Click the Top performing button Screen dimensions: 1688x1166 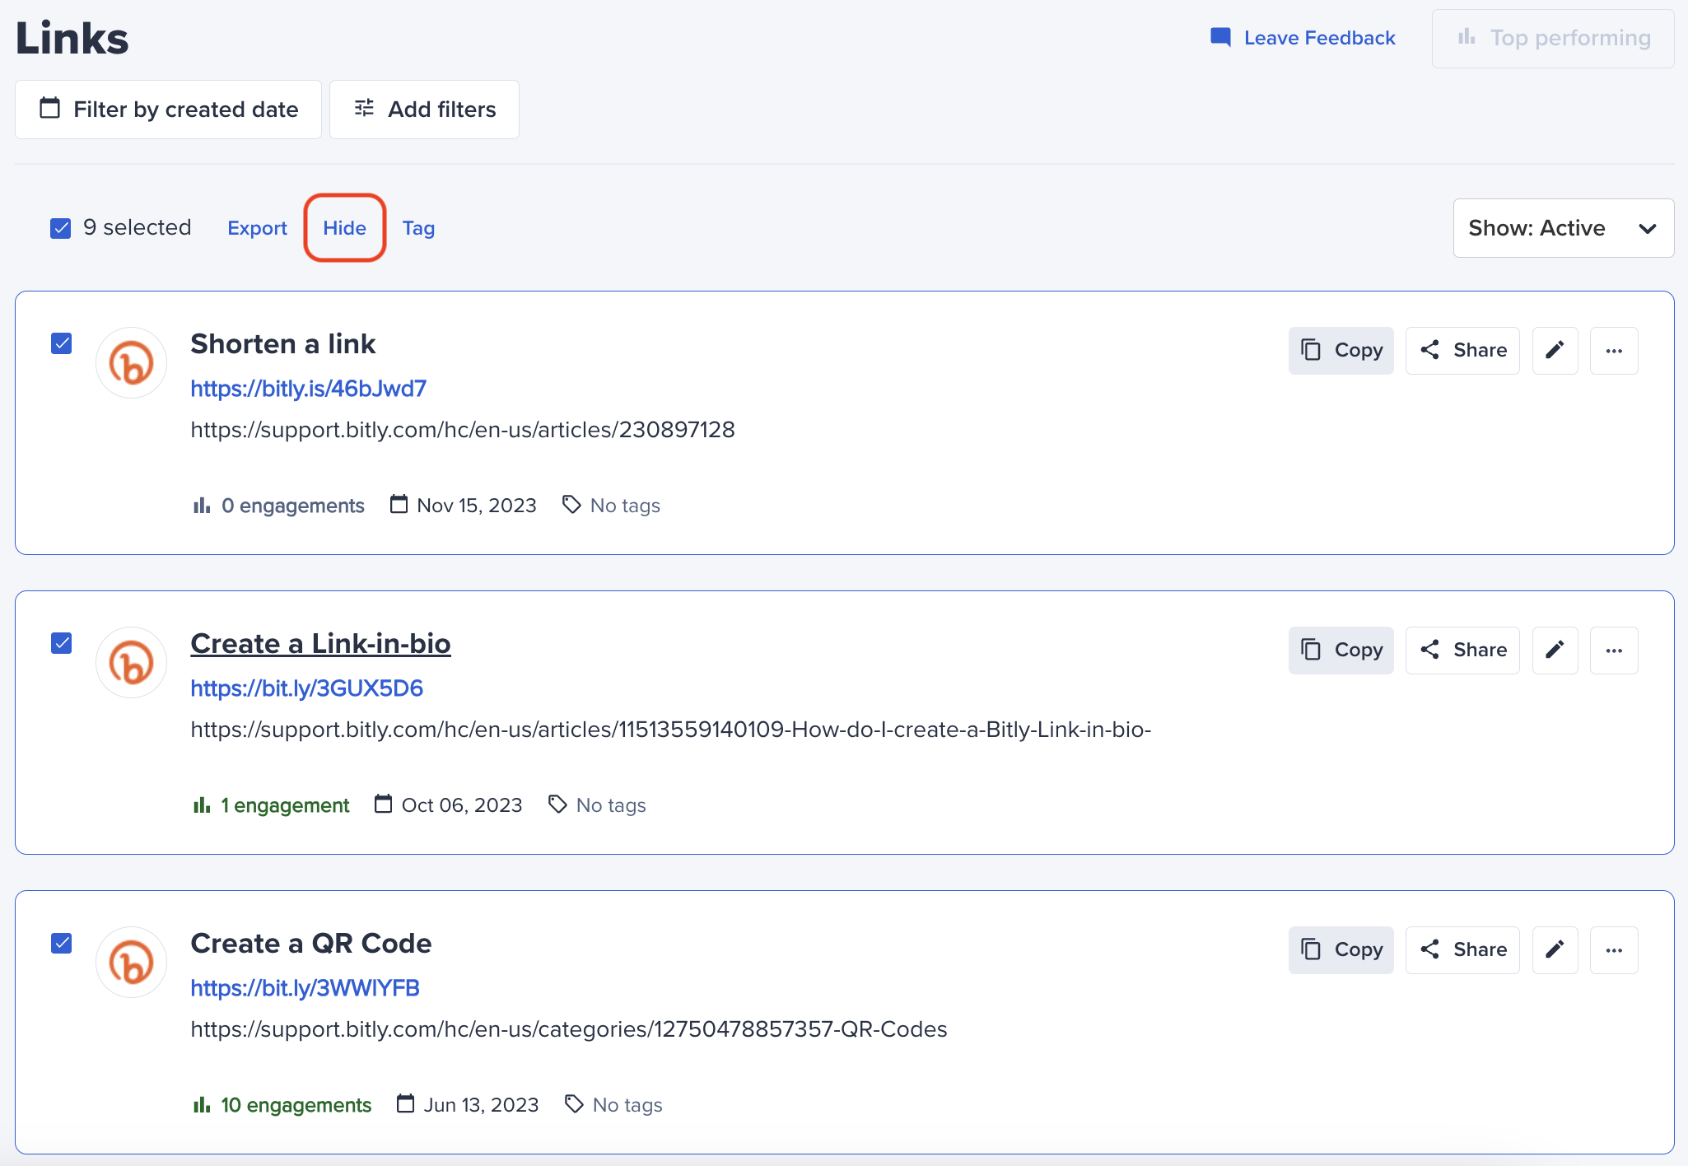coord(1553,39)
